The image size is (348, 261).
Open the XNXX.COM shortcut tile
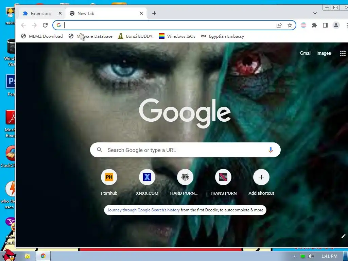[x=147, y=182]
